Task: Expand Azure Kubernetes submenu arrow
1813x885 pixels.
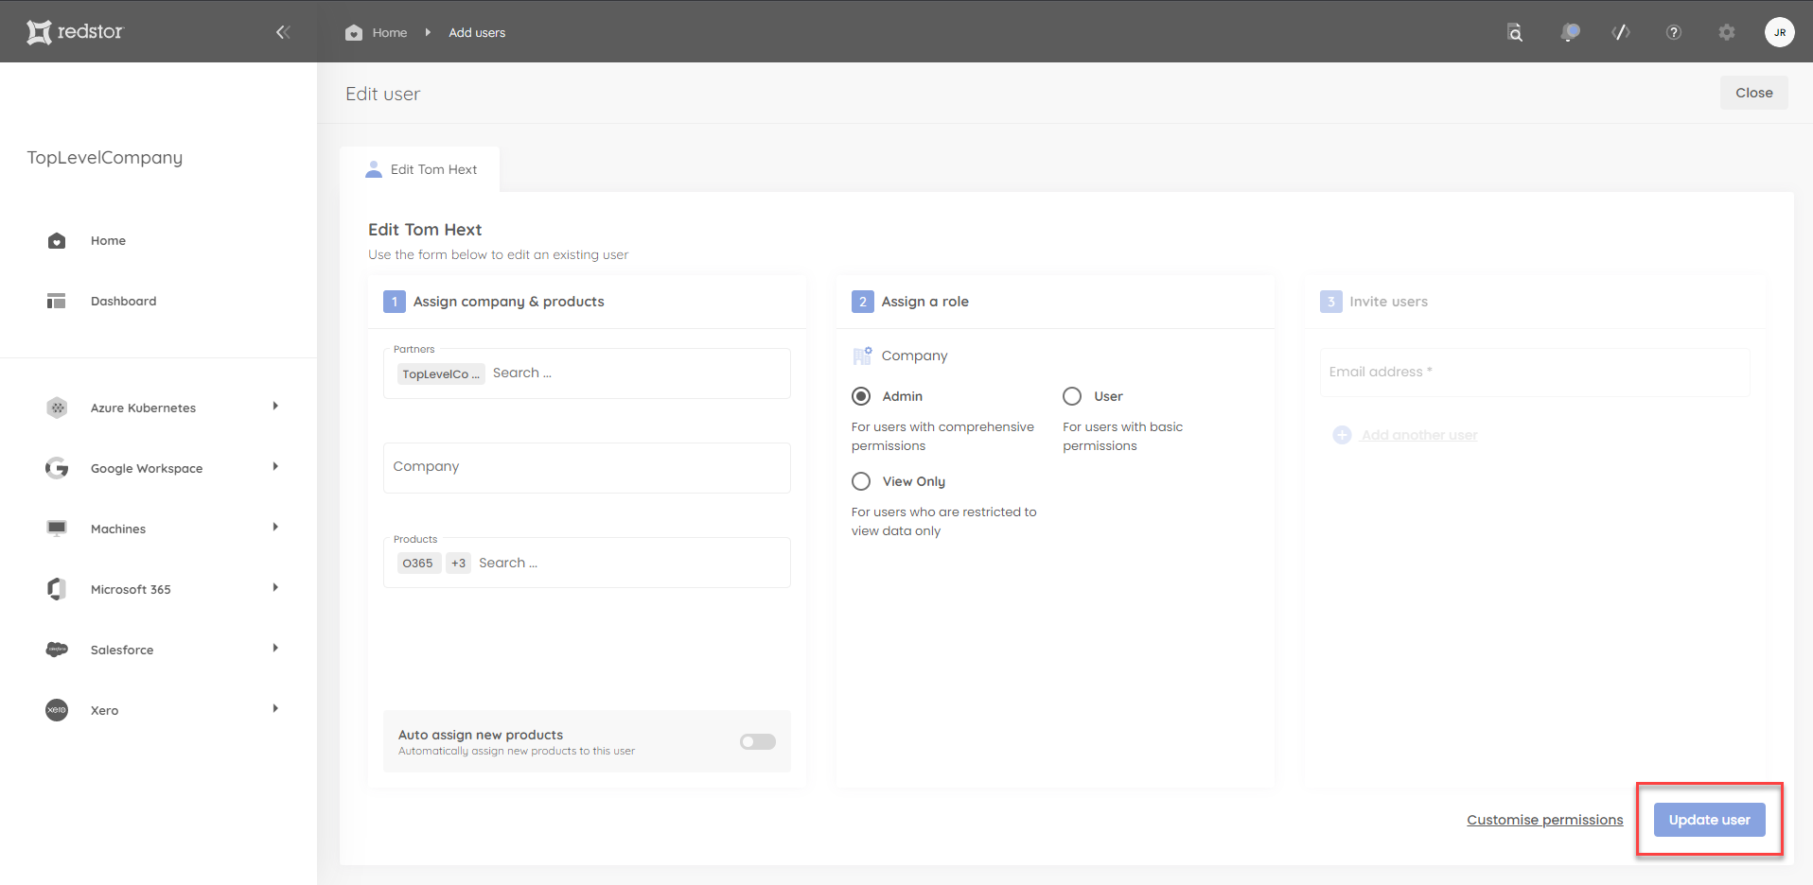Action: point(275,407)
